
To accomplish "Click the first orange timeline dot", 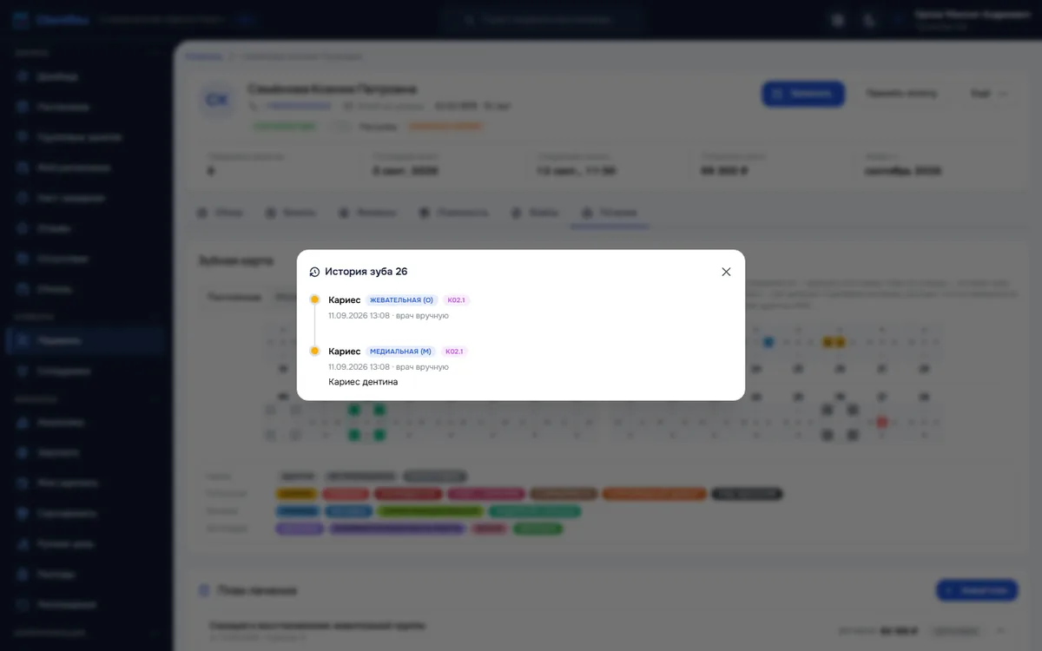I will coord(314,299).
